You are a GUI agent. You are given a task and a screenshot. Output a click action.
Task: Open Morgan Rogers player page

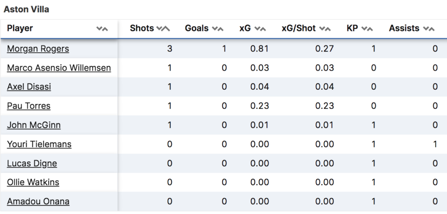38,49
